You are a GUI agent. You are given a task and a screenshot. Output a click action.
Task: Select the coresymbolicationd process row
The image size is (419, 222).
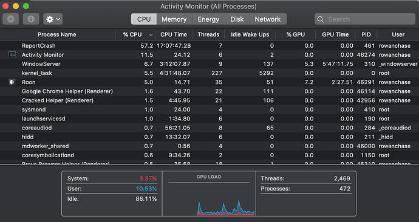click(209, 155)
